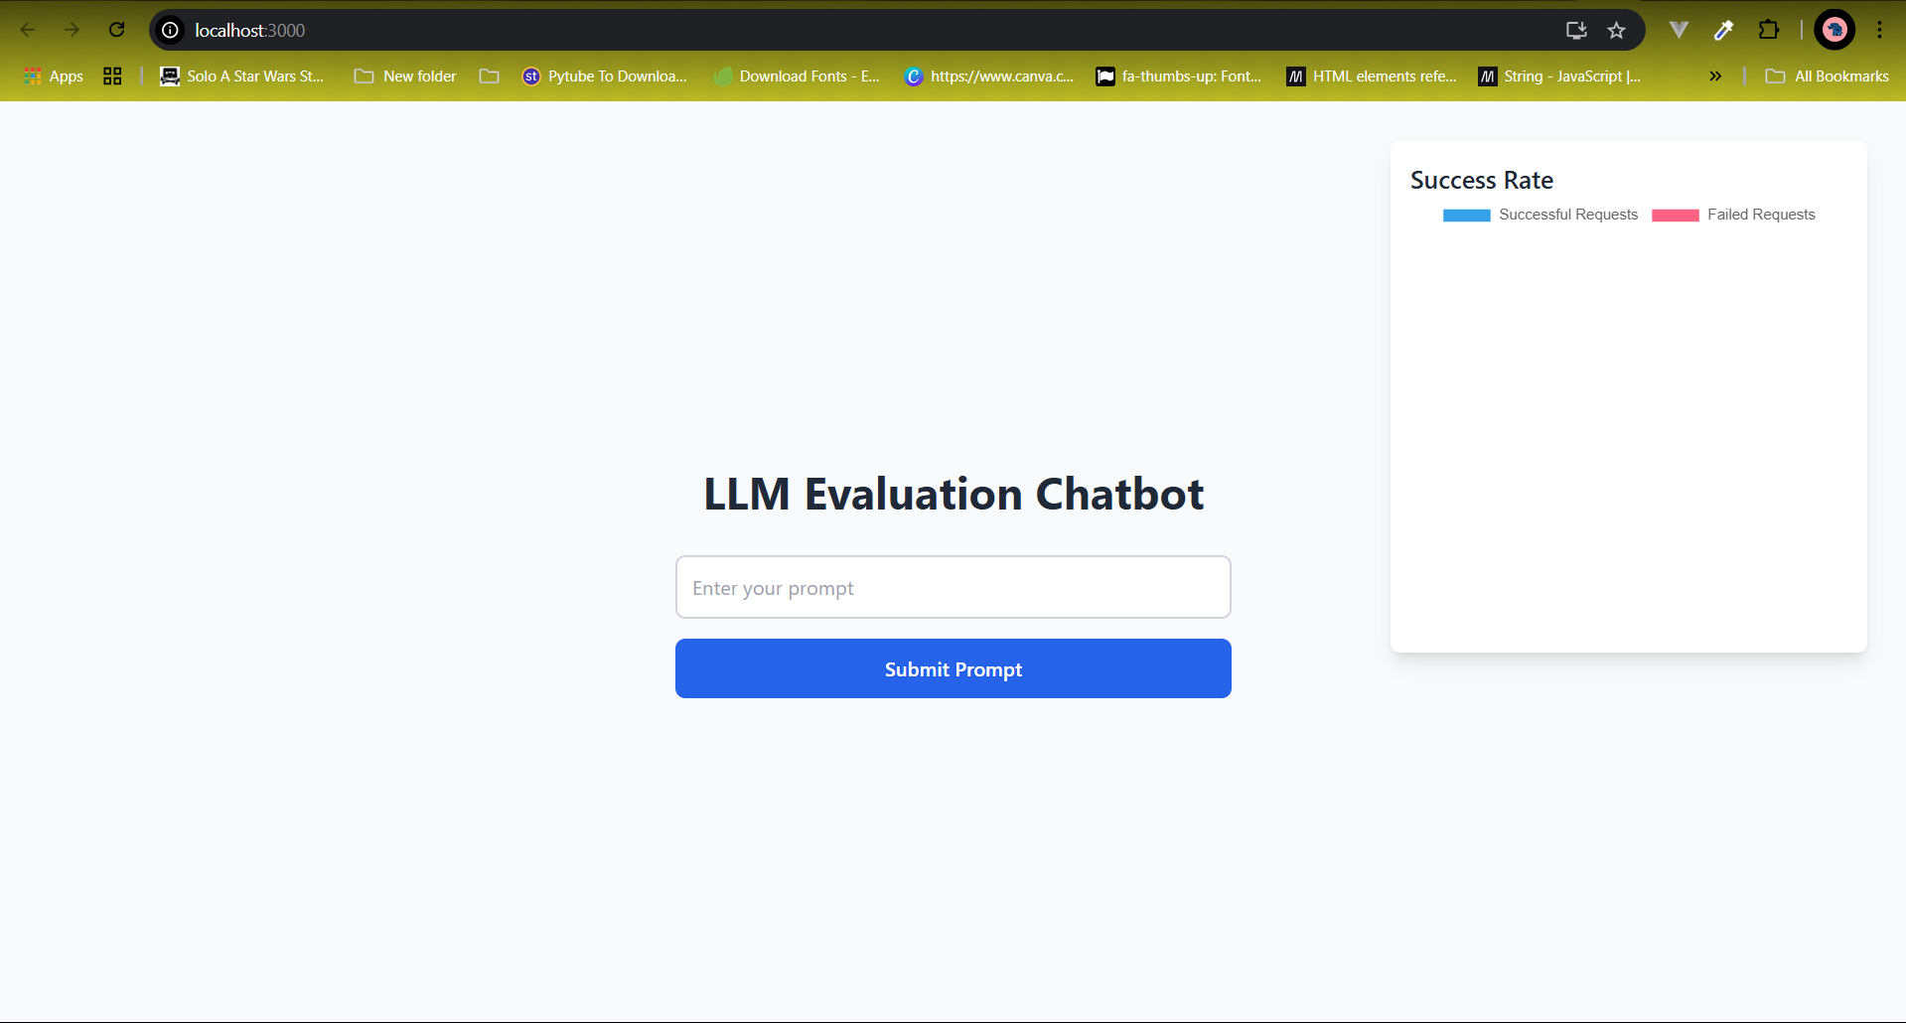Toggle Failed Requests legend item

[x=1760, y=215]
